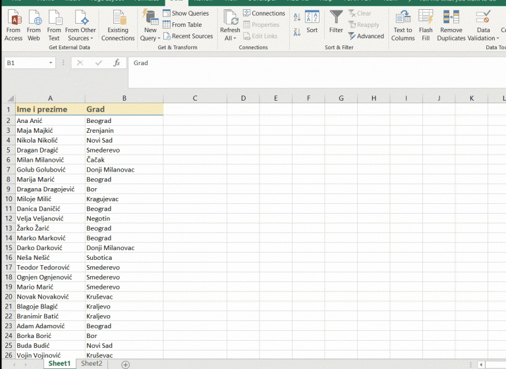Select the Sheet1 tab
506x369 pixels.
tap(59, 364)
